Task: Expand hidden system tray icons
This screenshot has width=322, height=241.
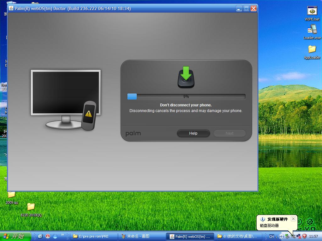Action: 281,236
